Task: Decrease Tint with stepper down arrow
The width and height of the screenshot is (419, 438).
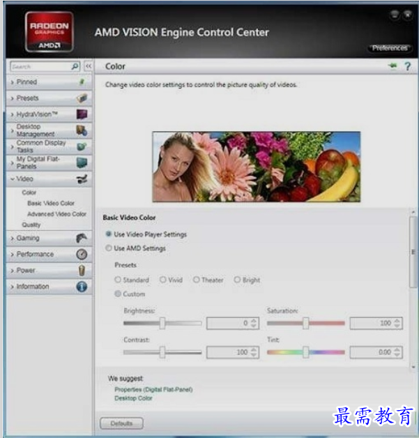Action: (x=397, y=355)
